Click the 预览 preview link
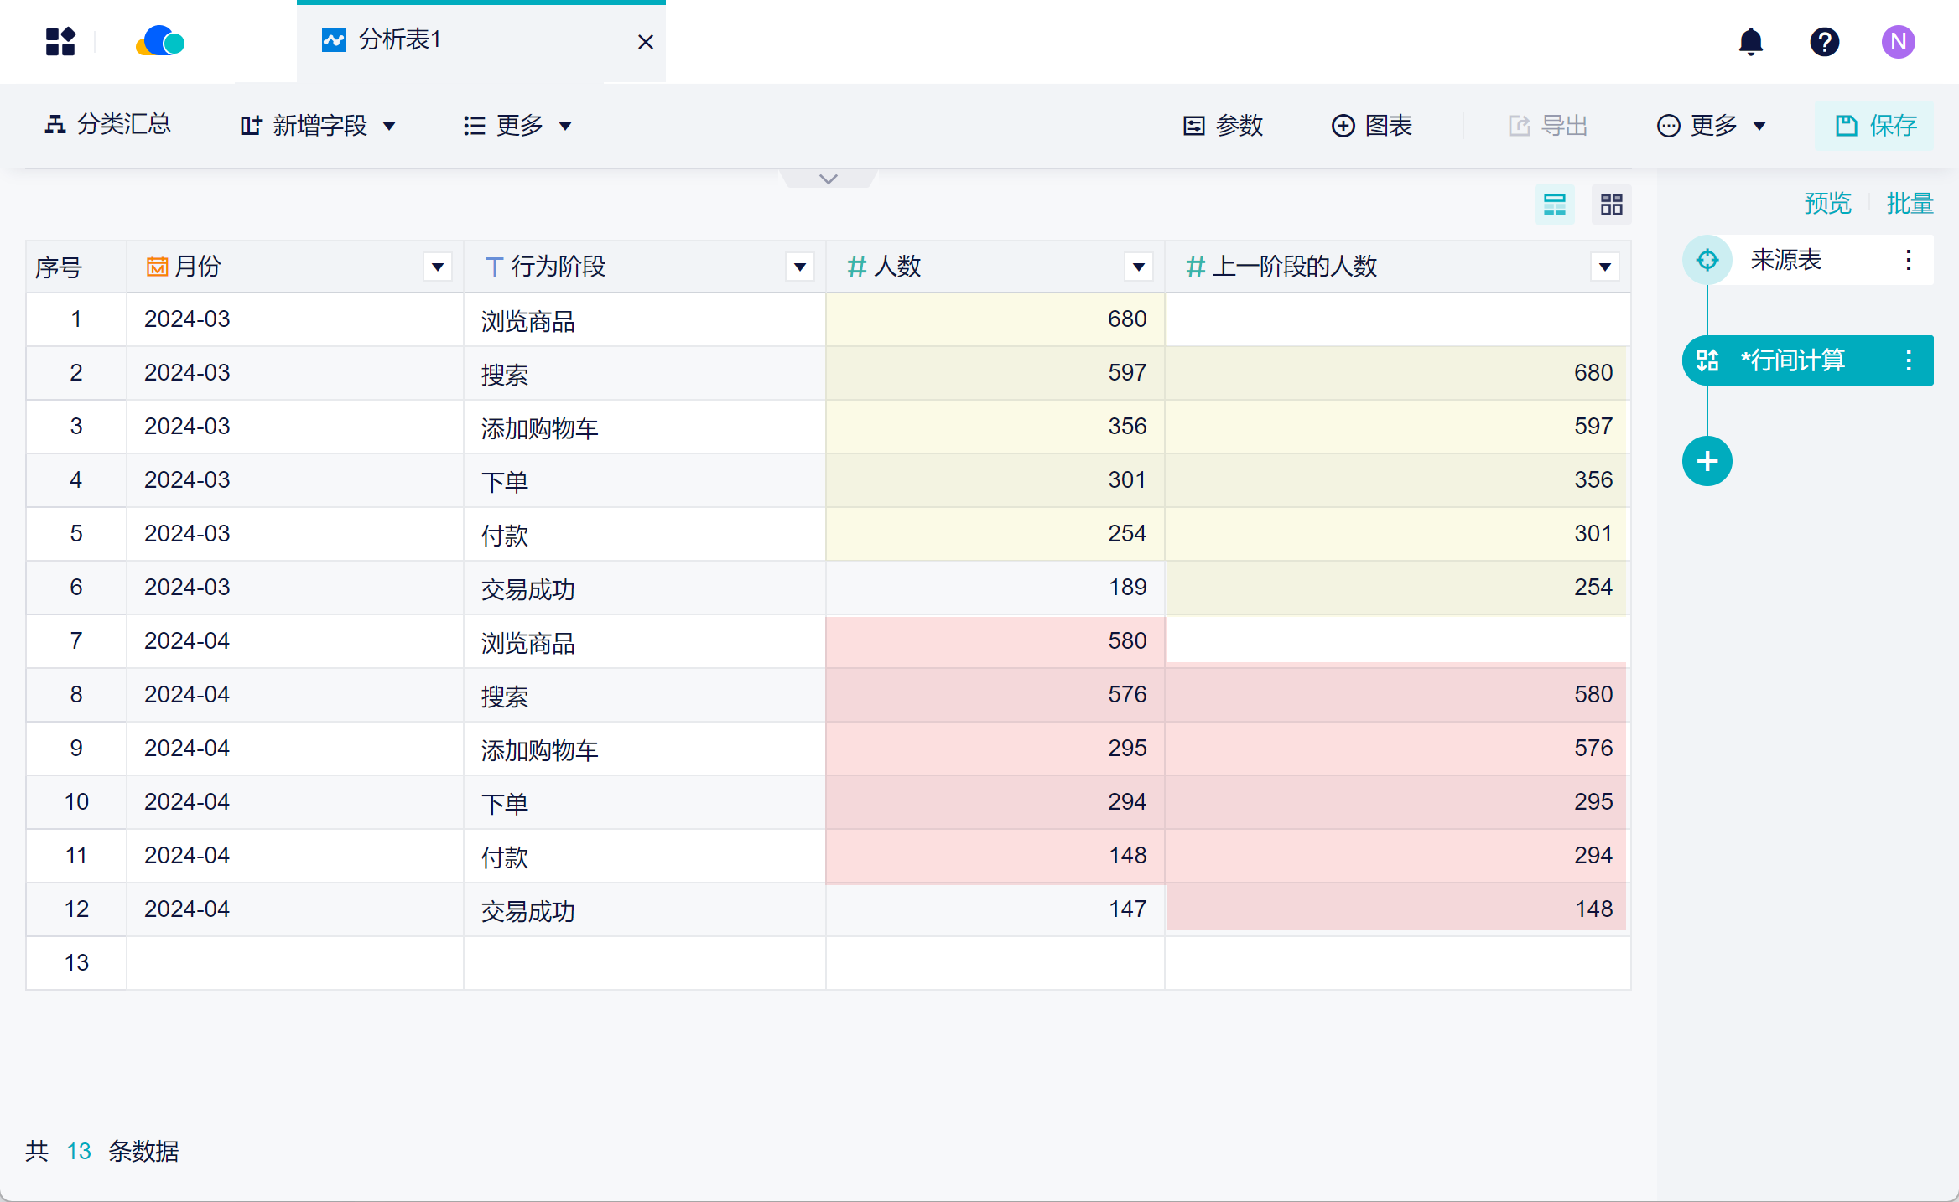 click(x=1826, y=203)
